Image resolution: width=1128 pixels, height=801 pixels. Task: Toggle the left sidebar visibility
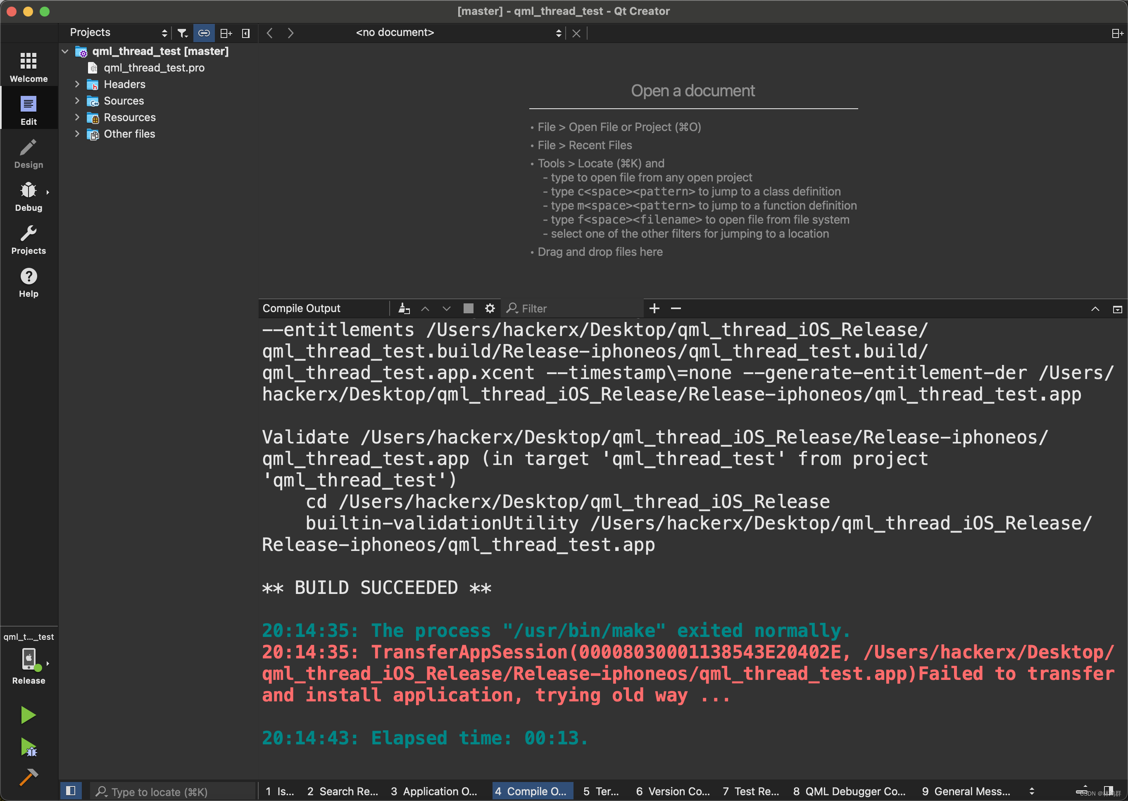tap(71, 791)
